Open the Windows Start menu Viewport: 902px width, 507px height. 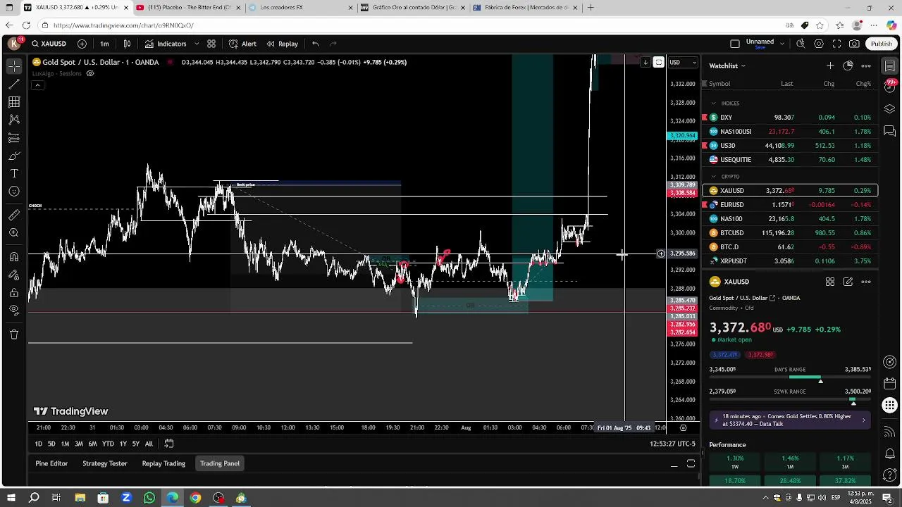[11, 498]
